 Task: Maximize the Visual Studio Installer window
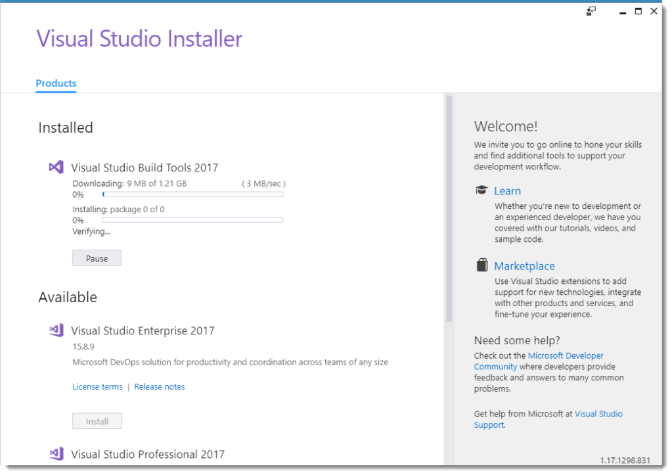click(638, 11)
